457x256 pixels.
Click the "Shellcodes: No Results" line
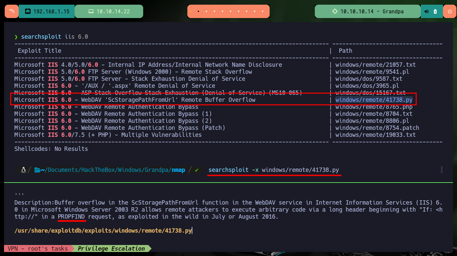click(x=51, y=149)
